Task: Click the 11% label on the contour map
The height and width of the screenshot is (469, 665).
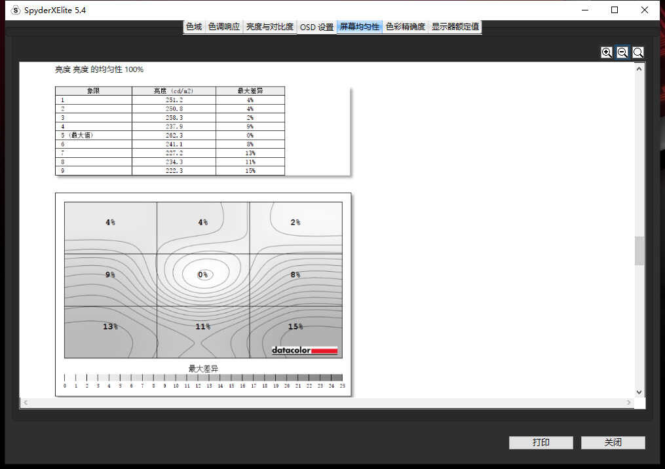Action: [x=203, y=326]
